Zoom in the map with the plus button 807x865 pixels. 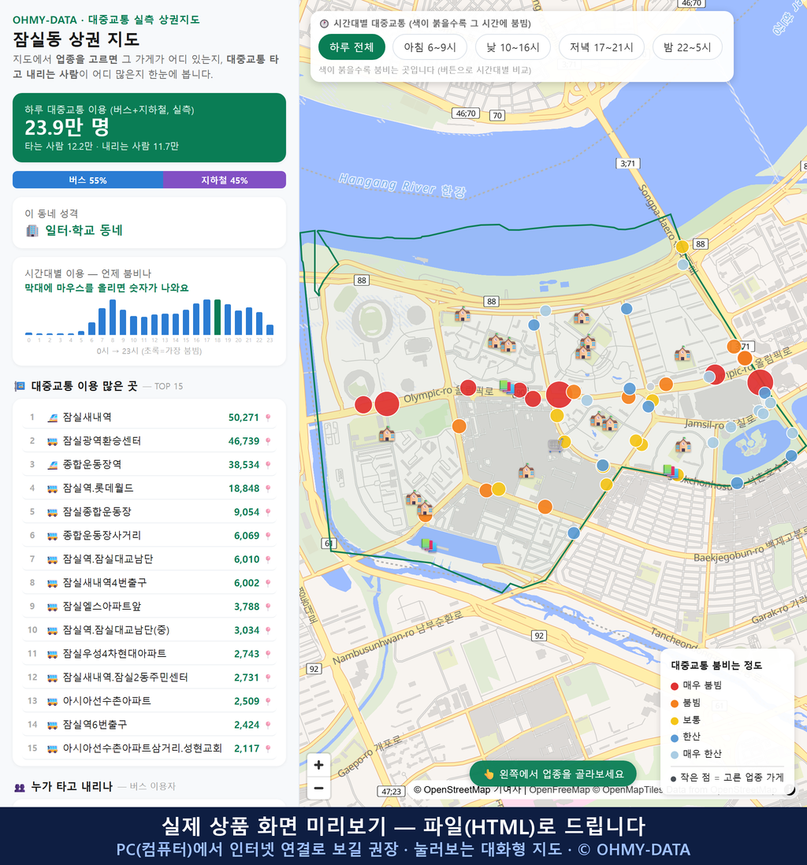[x=318, y=765]
